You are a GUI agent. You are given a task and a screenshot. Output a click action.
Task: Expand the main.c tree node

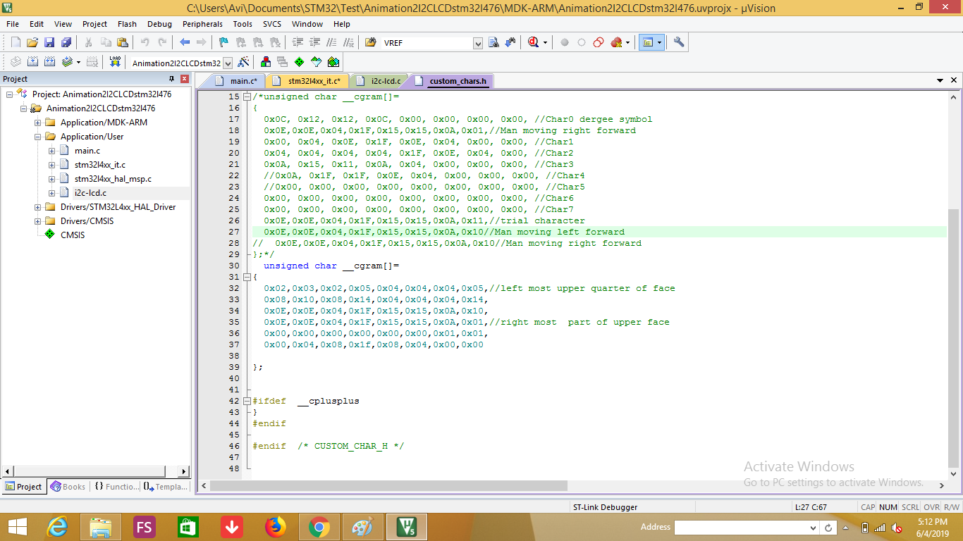point(52,151)
